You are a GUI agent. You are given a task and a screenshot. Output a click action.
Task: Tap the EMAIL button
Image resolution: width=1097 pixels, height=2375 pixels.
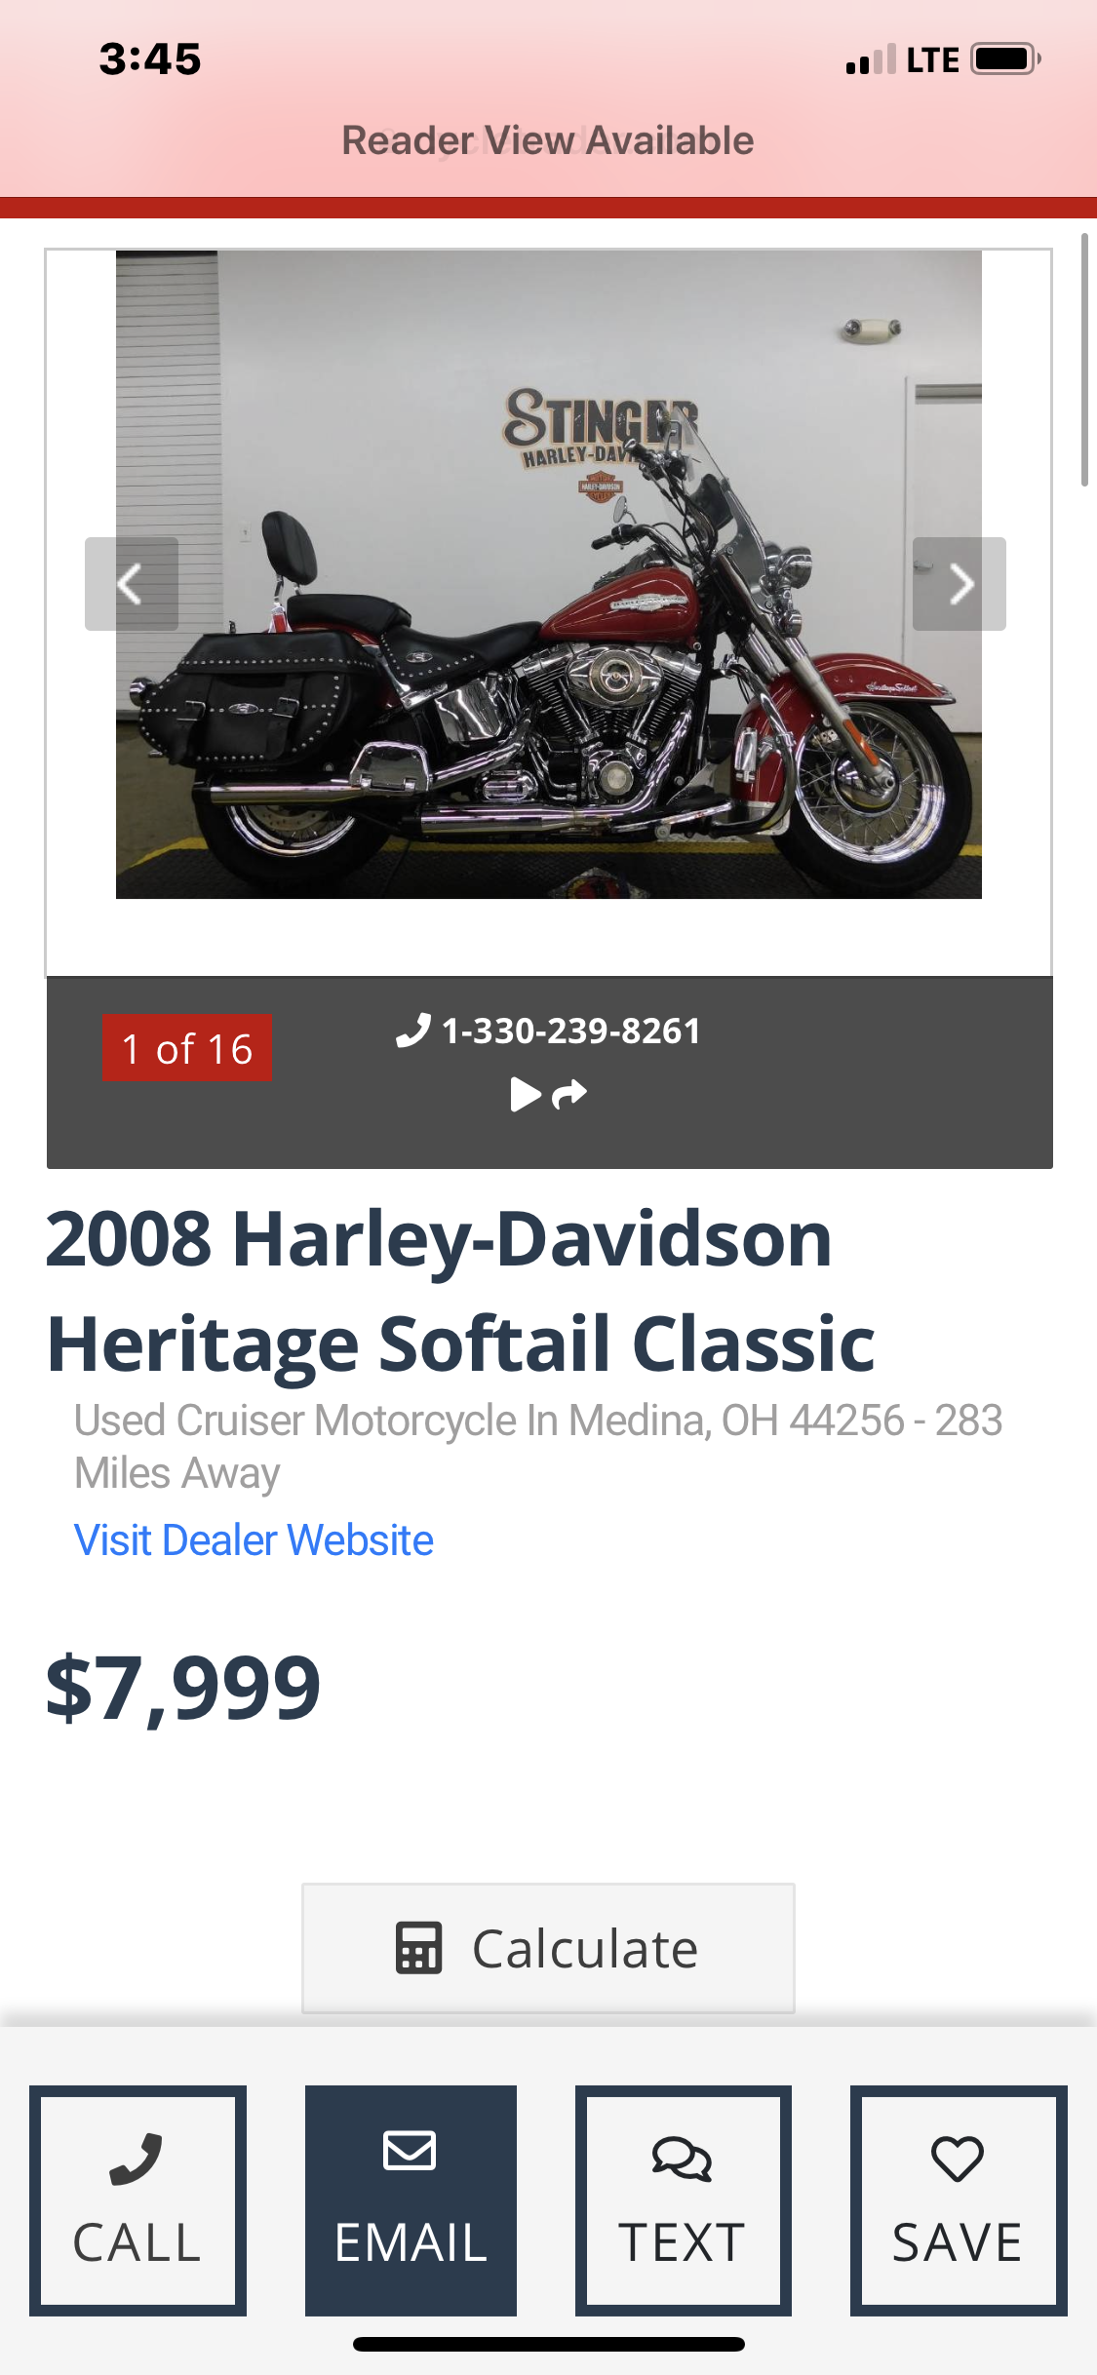click(411, 2200)
